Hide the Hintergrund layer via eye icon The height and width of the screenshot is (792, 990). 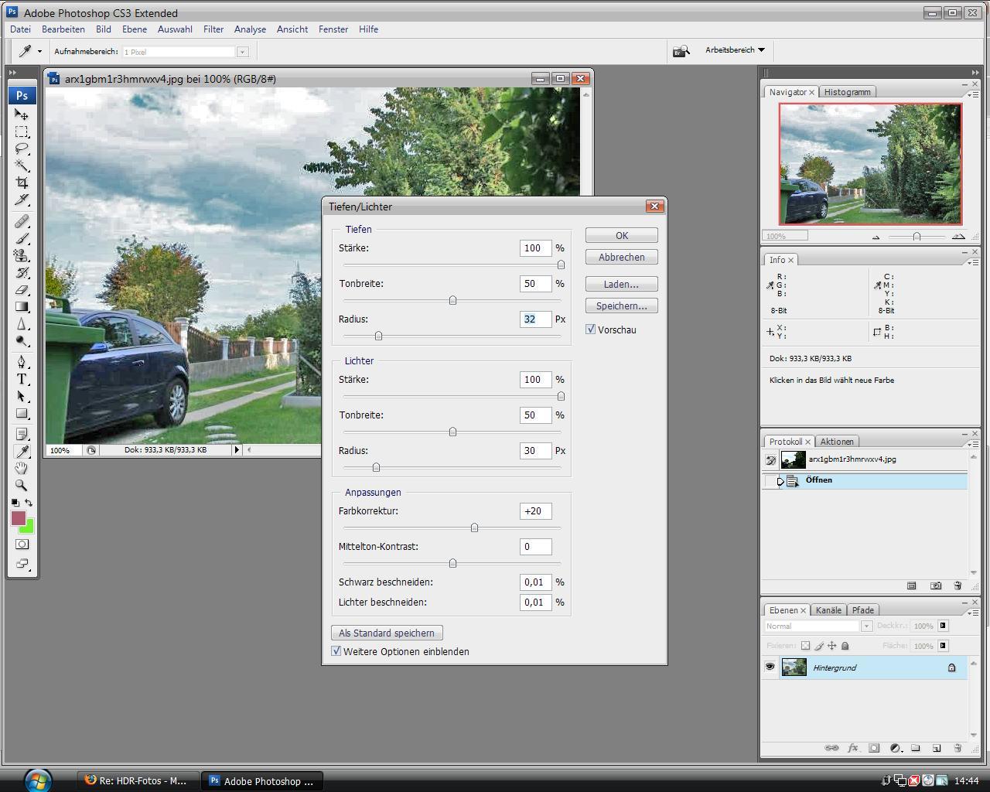click(x=770, y=667)
